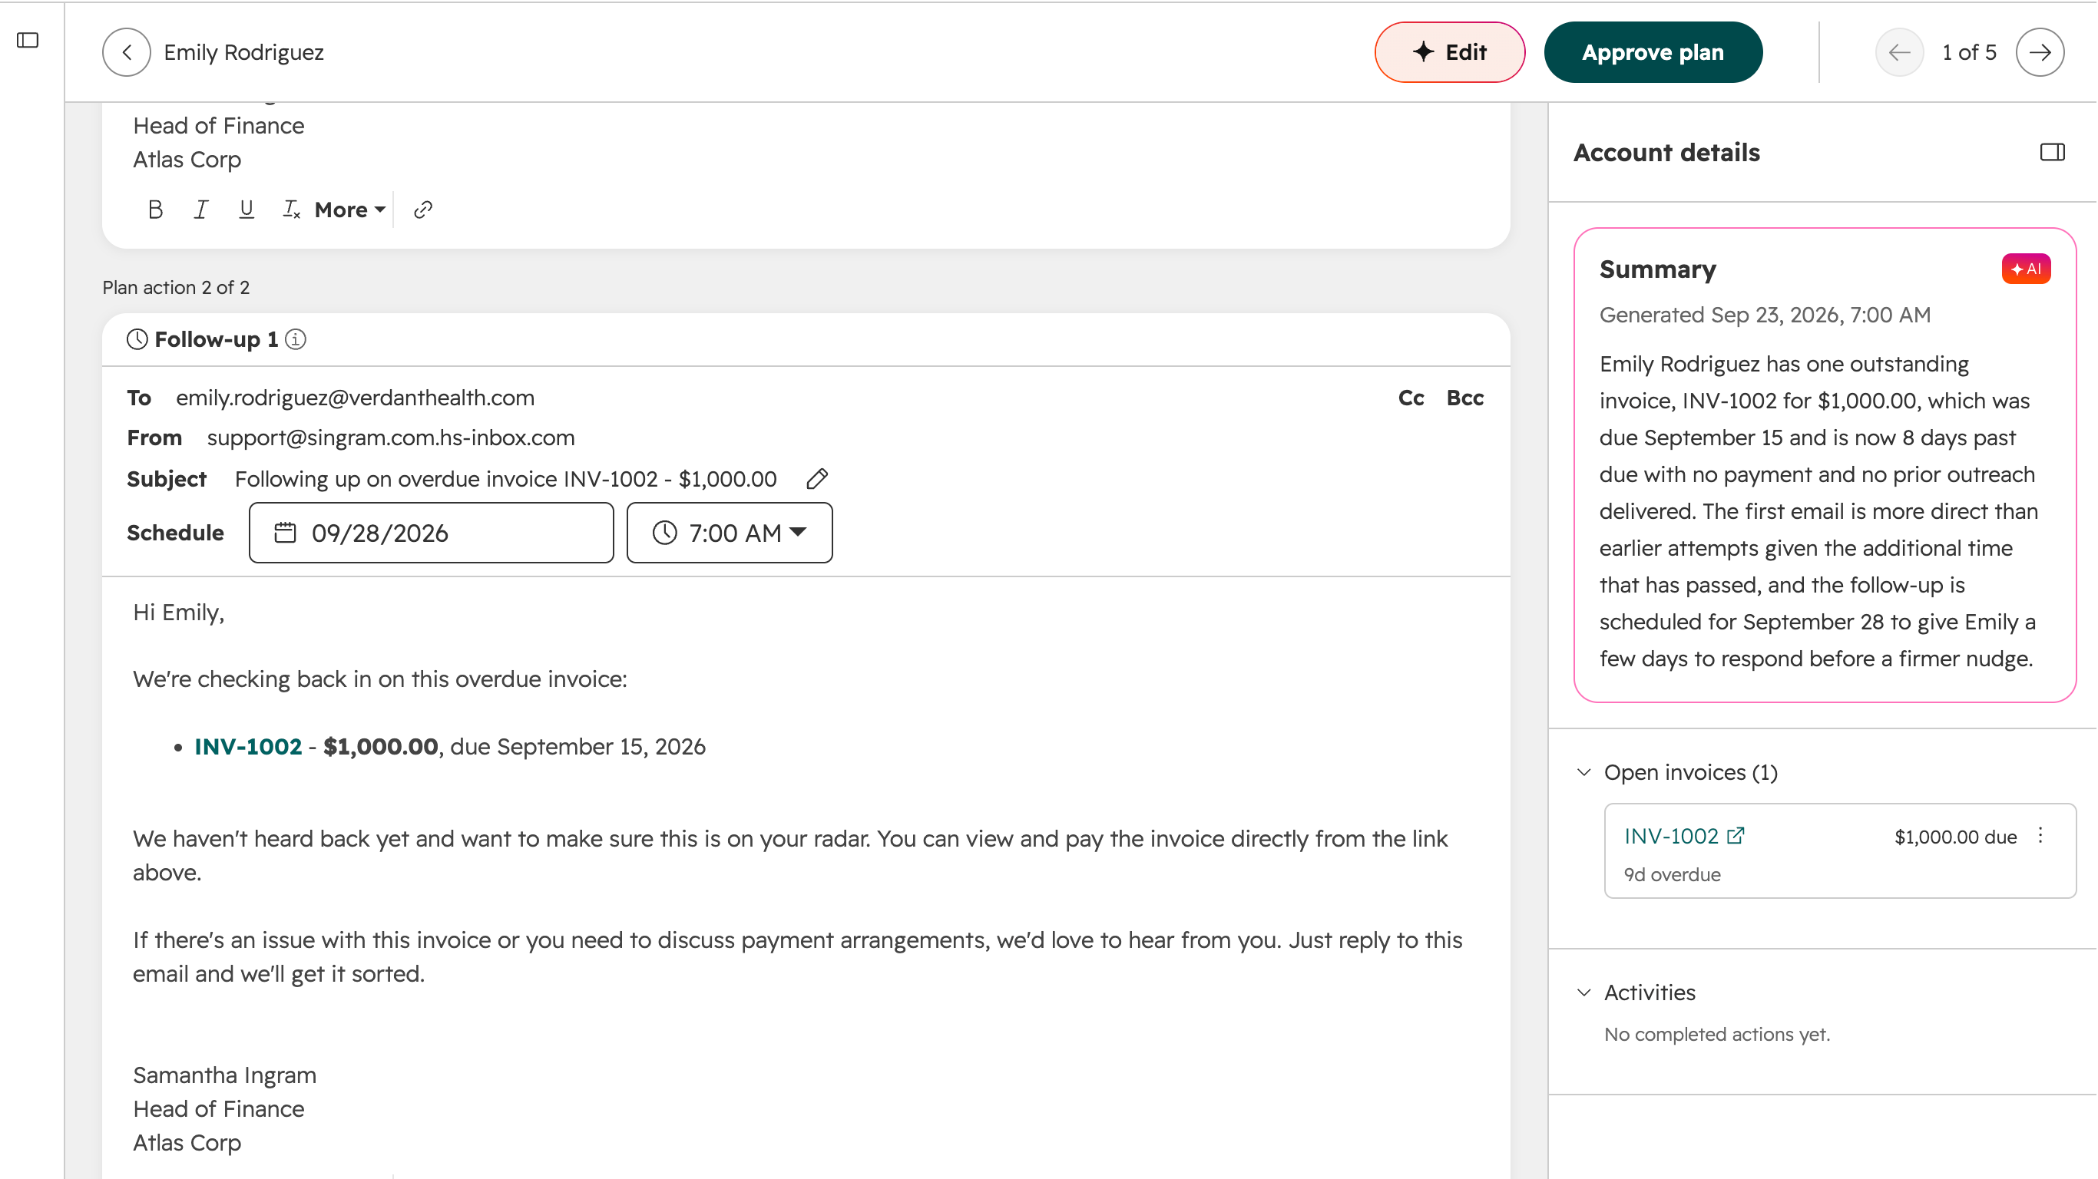This screenshot has height=1179, width=2098.
Task: Click '$1,000.00 due' amount
Action: click(x=1955, y=837)
